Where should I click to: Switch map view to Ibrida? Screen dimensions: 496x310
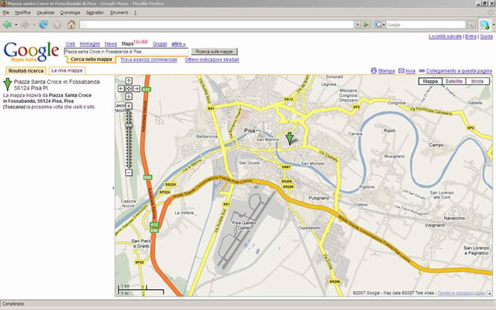478,82
